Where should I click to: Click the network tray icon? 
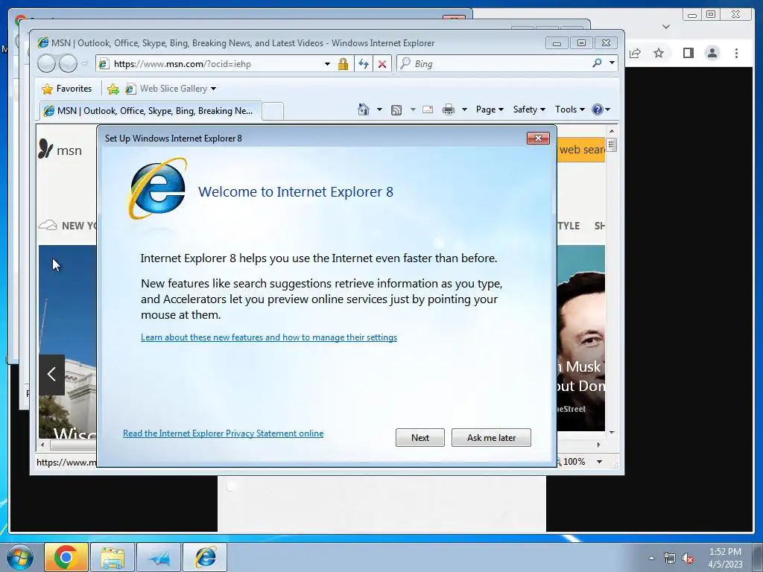(670, 558)
